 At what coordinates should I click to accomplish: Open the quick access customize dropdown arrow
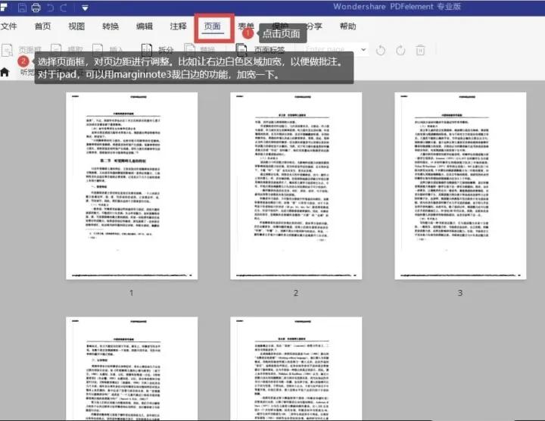coord(85,8)
